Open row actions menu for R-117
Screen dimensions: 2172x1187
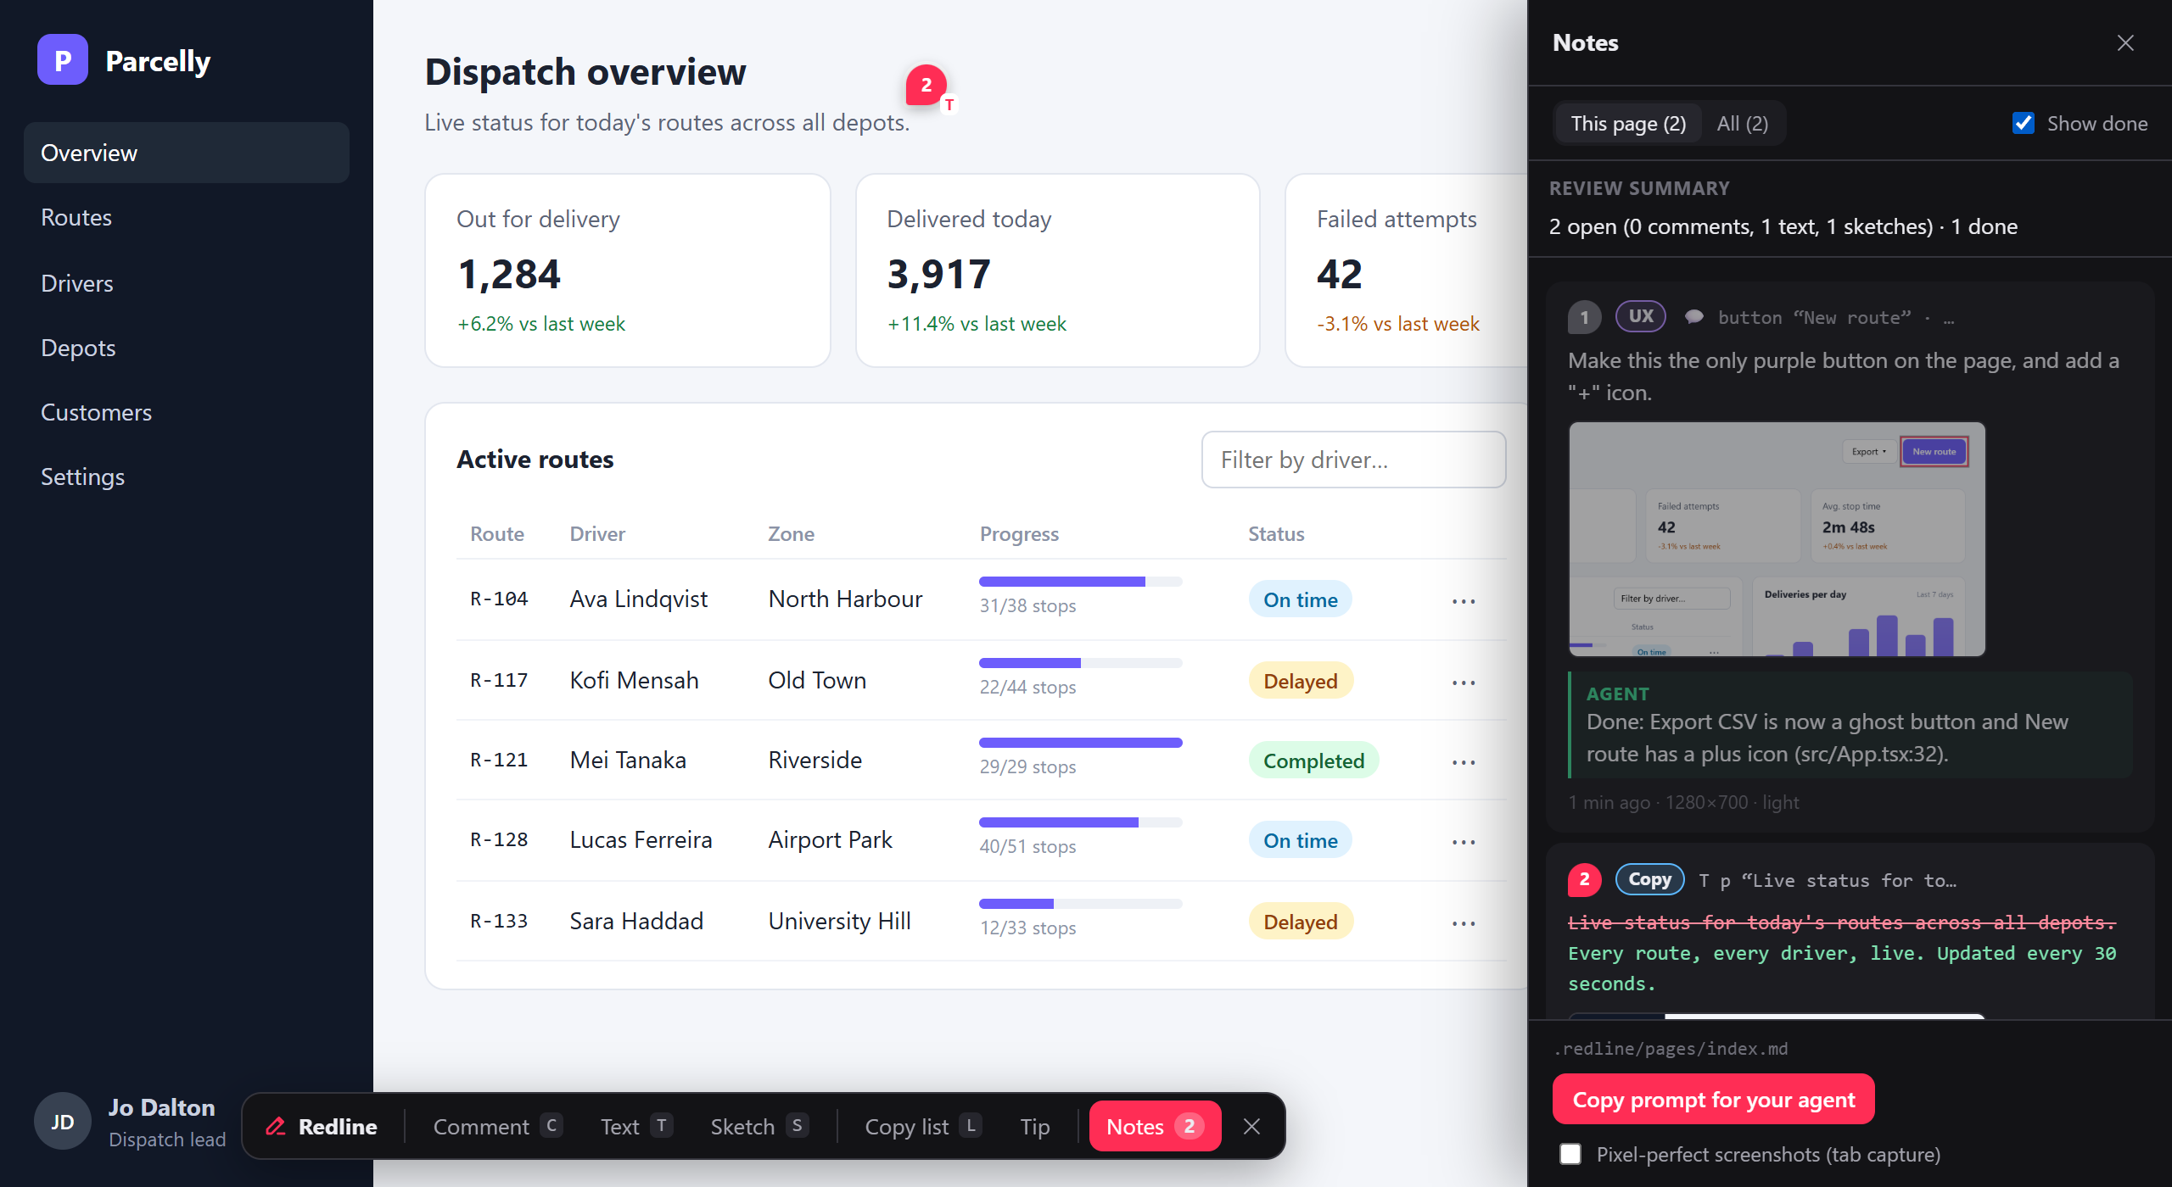pos(1464,682)
